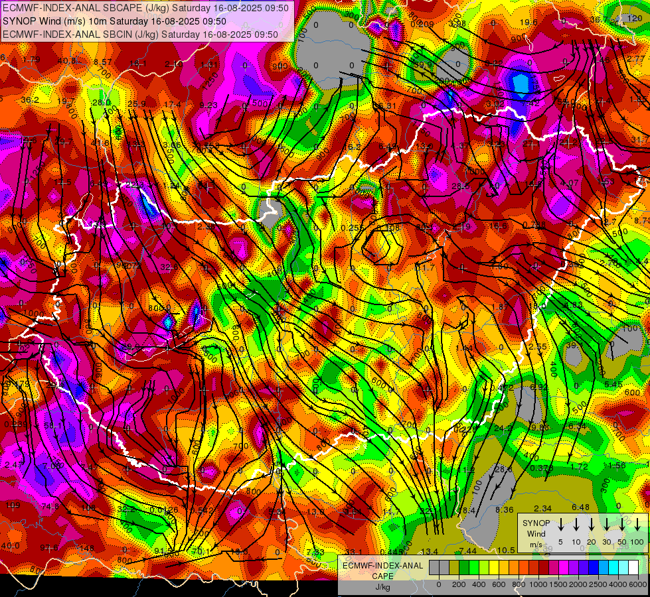Click the map value 1.72
The height and width of the screenshot is (597, 650).
pos(579,466)
